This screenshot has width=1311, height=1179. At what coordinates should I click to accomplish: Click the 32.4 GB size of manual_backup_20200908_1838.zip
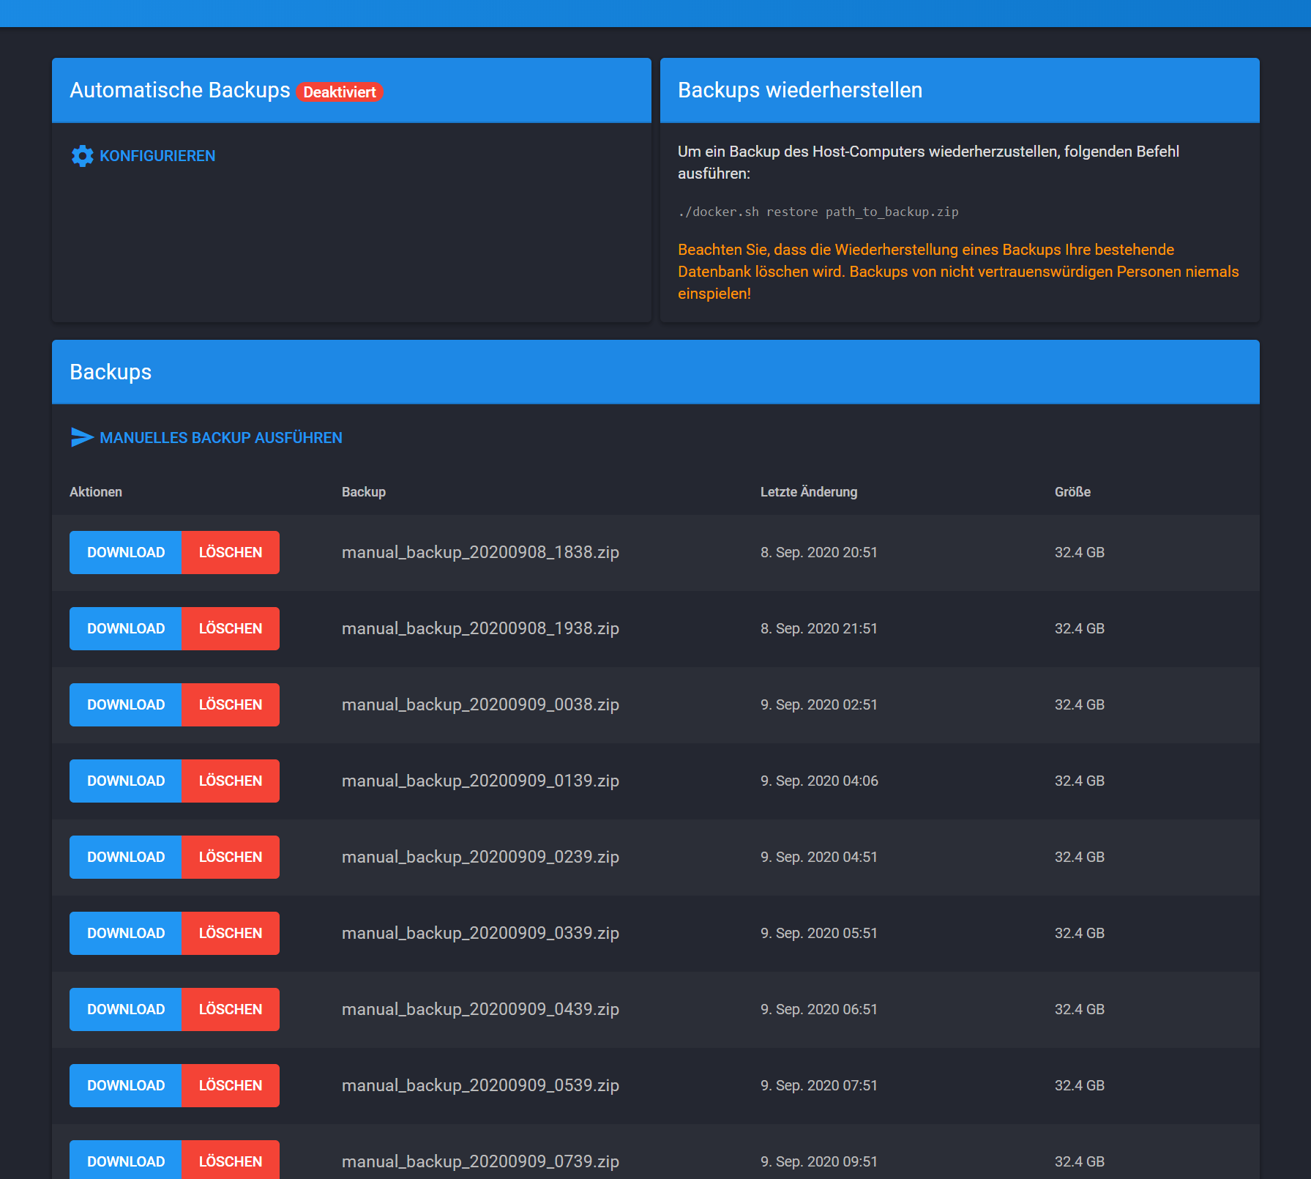(1080, 552)
